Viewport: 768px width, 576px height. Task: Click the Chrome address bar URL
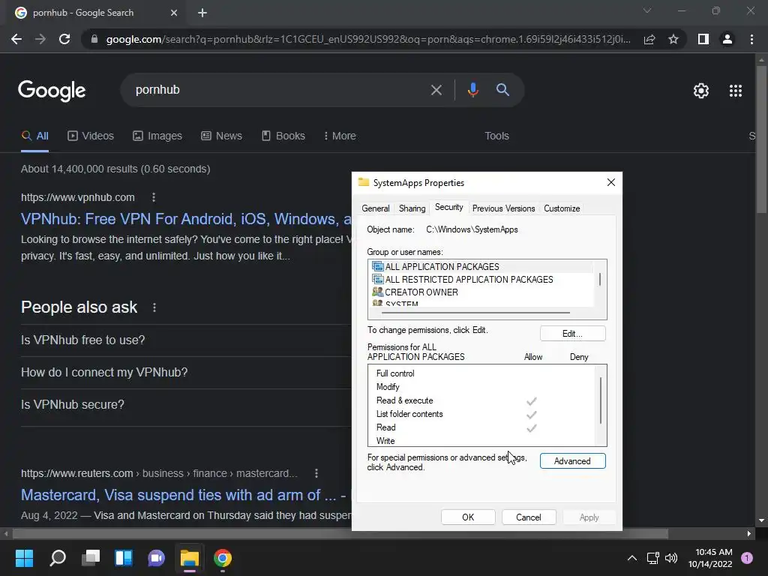point(368,39)
